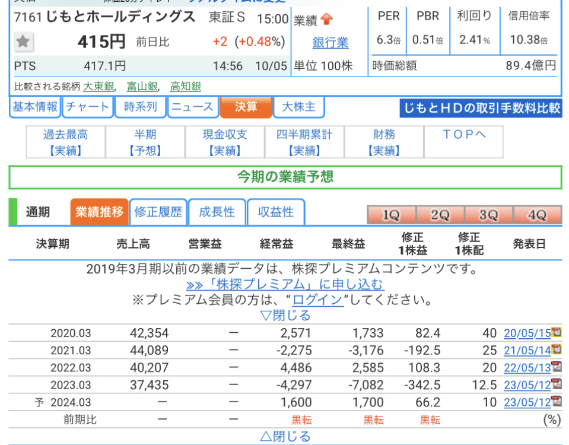Click the 時価総額 value 89.4億円

pos(531,66)
